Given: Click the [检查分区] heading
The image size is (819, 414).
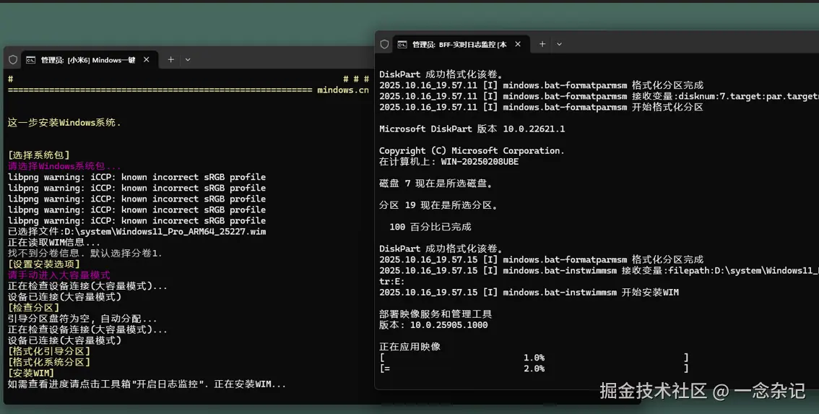Looking at the screenshot, I should coord(33,308).
